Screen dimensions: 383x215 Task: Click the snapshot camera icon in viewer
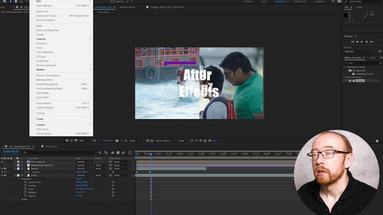(x=117, y=141)
